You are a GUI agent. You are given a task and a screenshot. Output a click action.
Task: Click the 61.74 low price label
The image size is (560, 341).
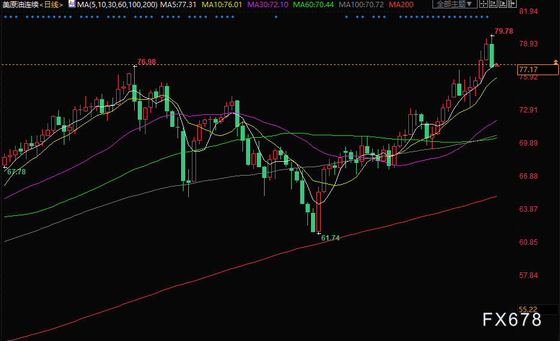330,238
